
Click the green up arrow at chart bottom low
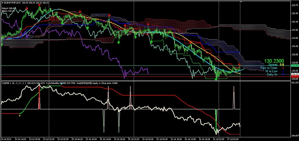click(216, 79)
